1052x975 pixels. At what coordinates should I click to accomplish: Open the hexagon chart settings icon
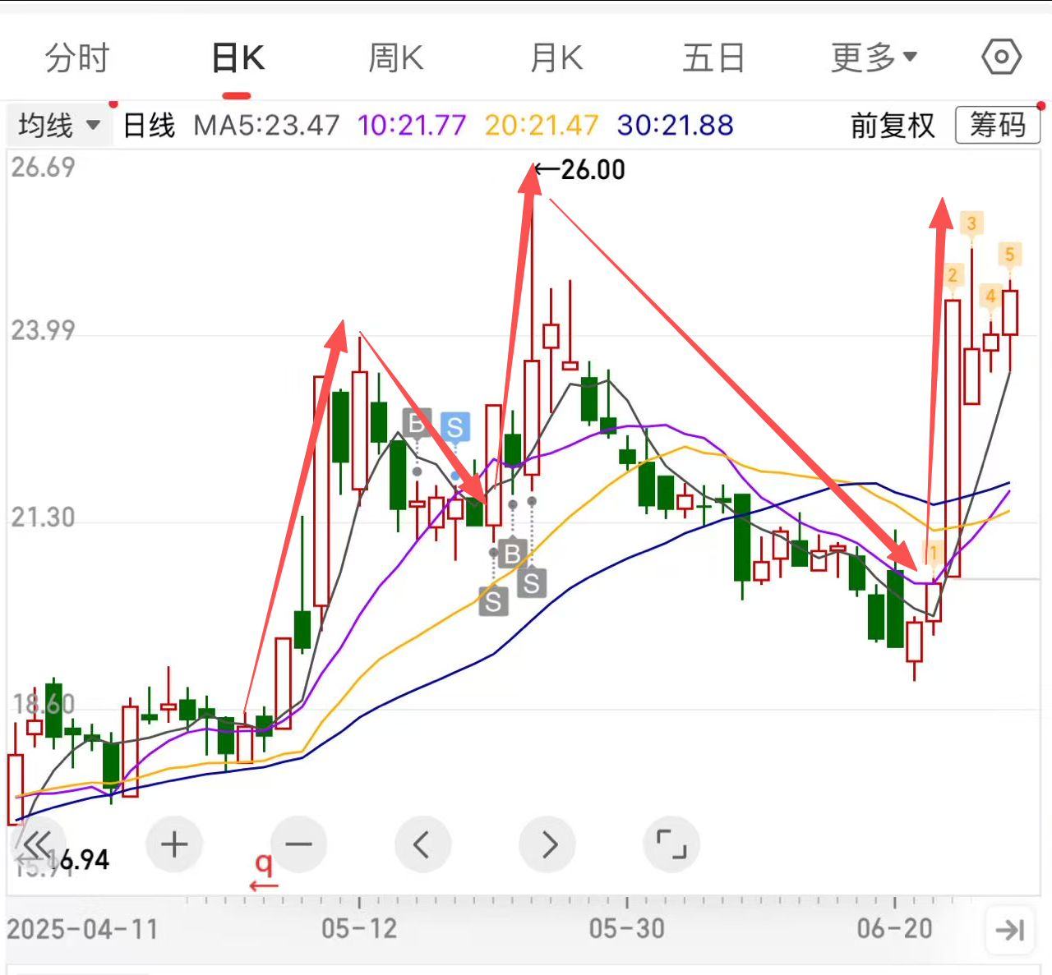pyautogui.click(x=1001, y=57)
